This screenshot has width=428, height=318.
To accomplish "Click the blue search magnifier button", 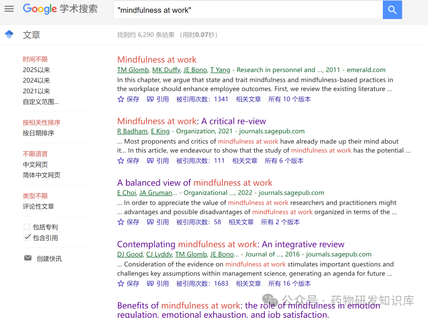I will point(392,10).
